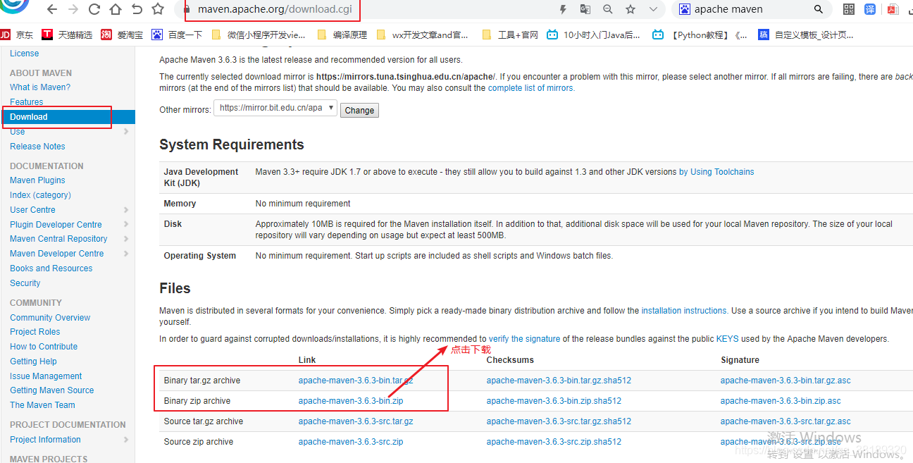913x463 pixels.
Task: Open the 自定义模板_设计页 bookmark
Action: [806, 35]
